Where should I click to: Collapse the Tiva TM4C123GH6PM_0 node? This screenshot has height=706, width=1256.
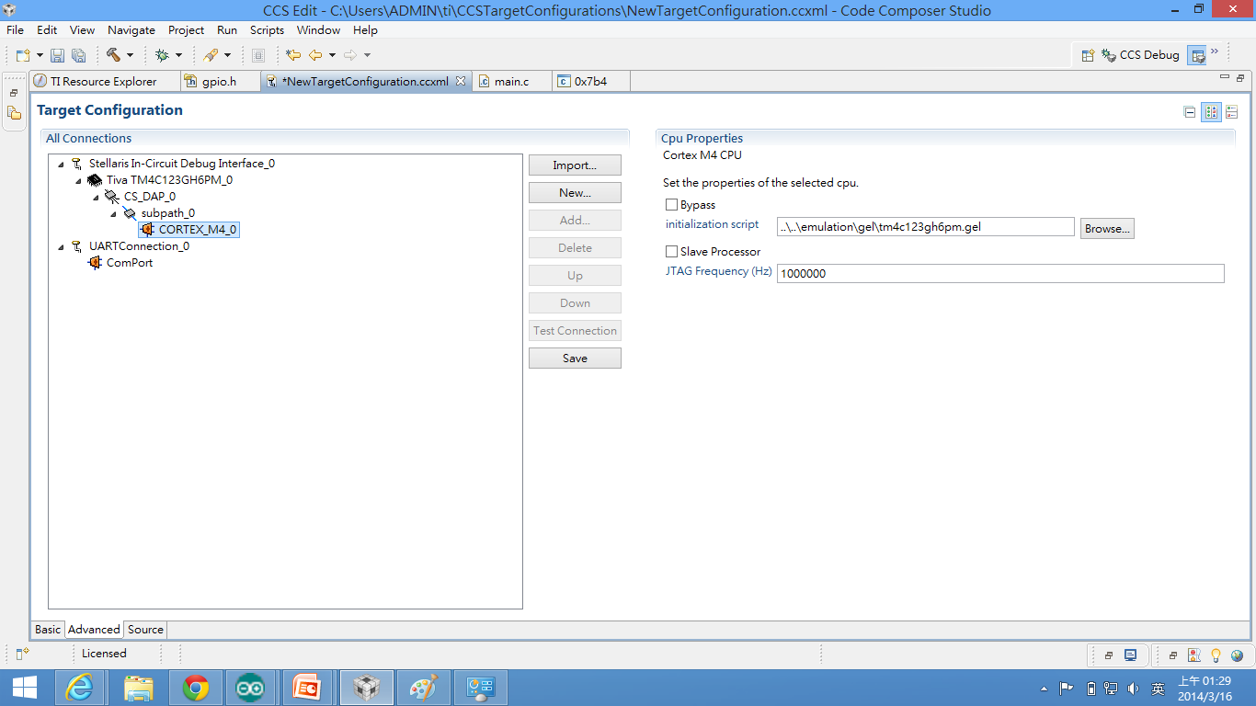coord(79,181)
